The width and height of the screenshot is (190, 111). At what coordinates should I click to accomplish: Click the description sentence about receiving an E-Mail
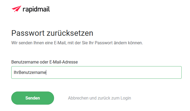point(77,43)
